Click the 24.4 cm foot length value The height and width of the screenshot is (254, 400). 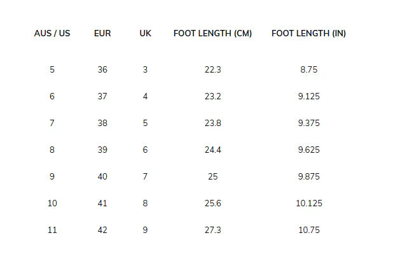pyautogui.click(x=213, y=150)
